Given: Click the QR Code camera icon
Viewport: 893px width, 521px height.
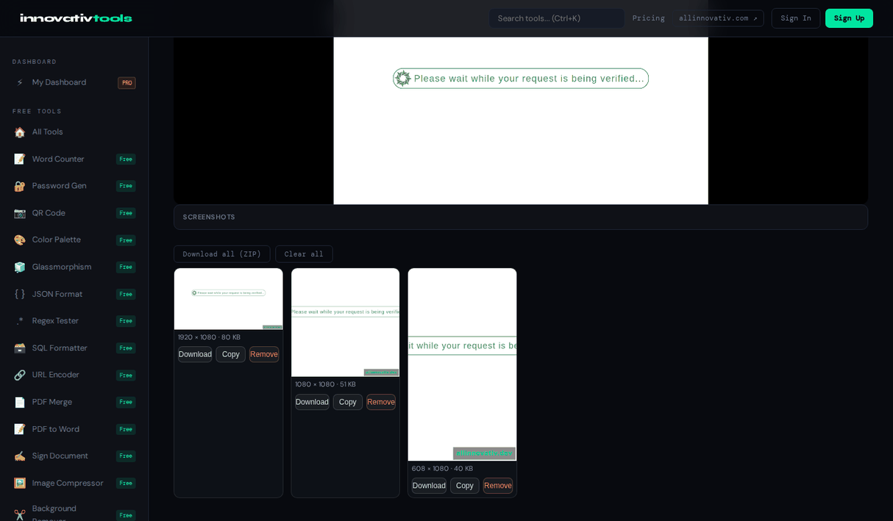Looking at the screenshot, I should click(20, 213).
